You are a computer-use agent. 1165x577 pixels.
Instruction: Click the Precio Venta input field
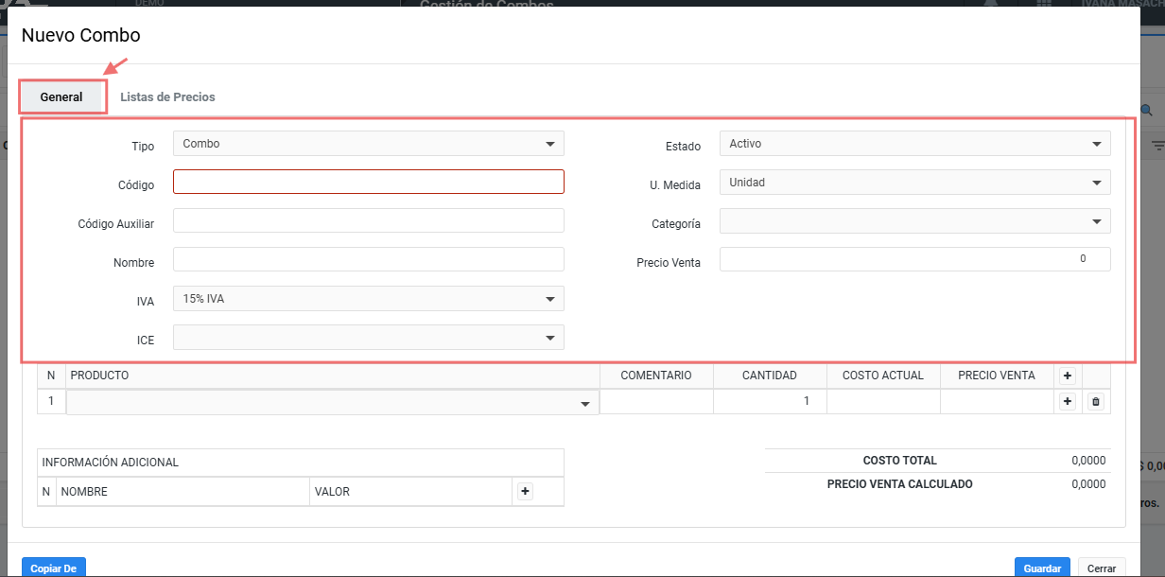914,259
